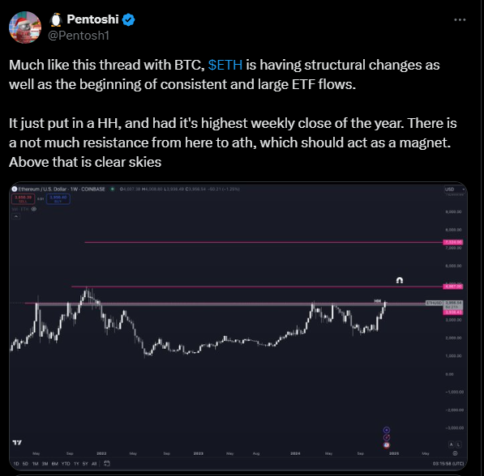Click the red SELL price button

click(24, 199)
